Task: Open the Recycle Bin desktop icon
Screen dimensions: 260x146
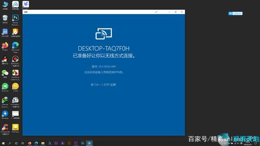Action: 5,19
